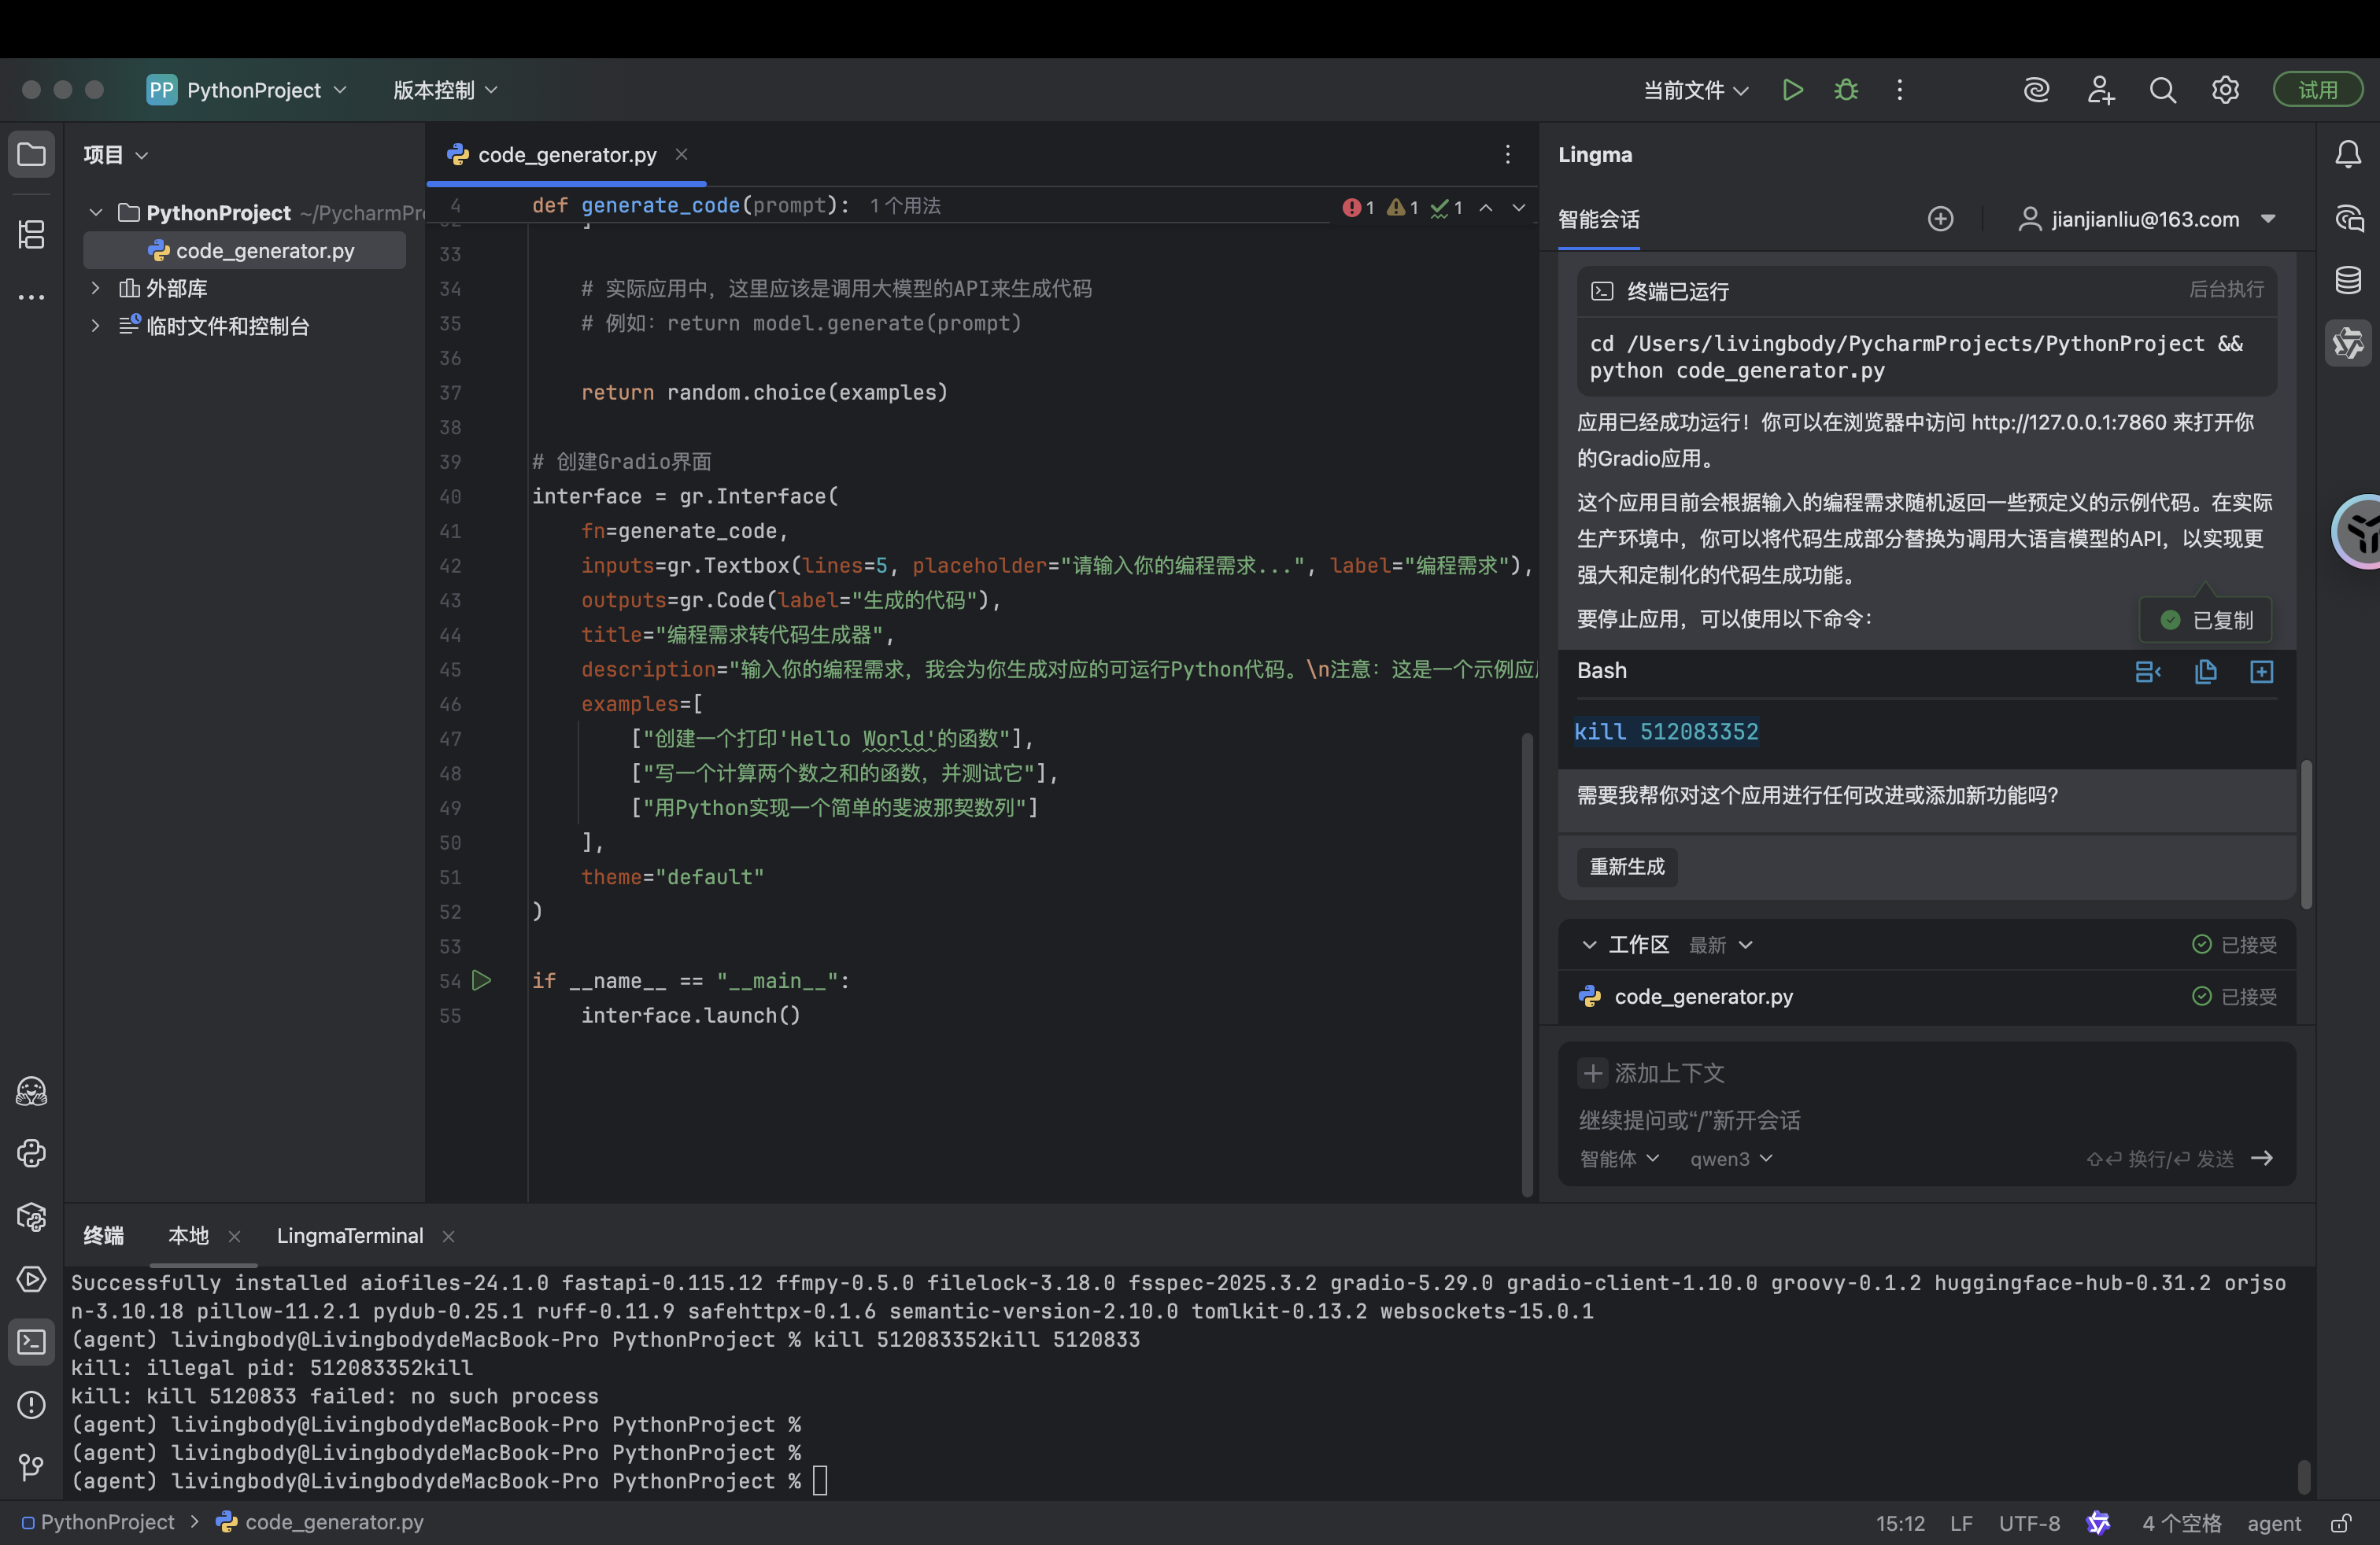Click the 重新生成 button

coord(1627,866)
